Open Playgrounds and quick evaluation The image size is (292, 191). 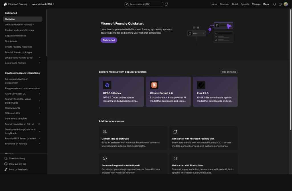pyautogui.click(x=22, y=88)
